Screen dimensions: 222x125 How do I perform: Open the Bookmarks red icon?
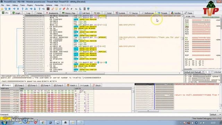(64, 9)
